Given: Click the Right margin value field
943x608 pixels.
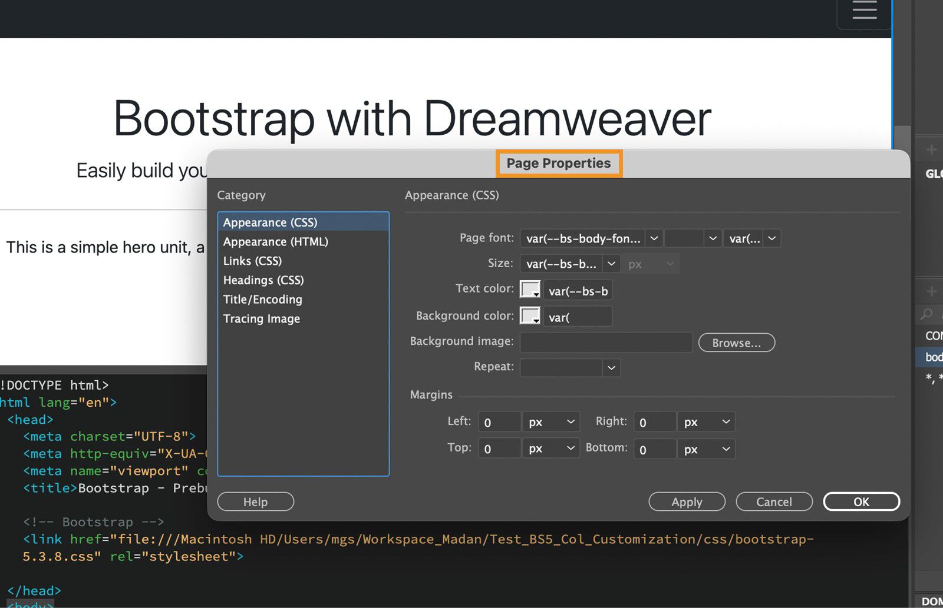Looking at the screenshot, I should (655, 422).
